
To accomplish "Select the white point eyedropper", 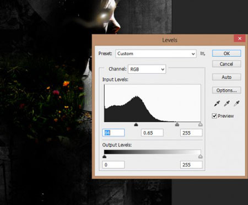I will 236,104.
